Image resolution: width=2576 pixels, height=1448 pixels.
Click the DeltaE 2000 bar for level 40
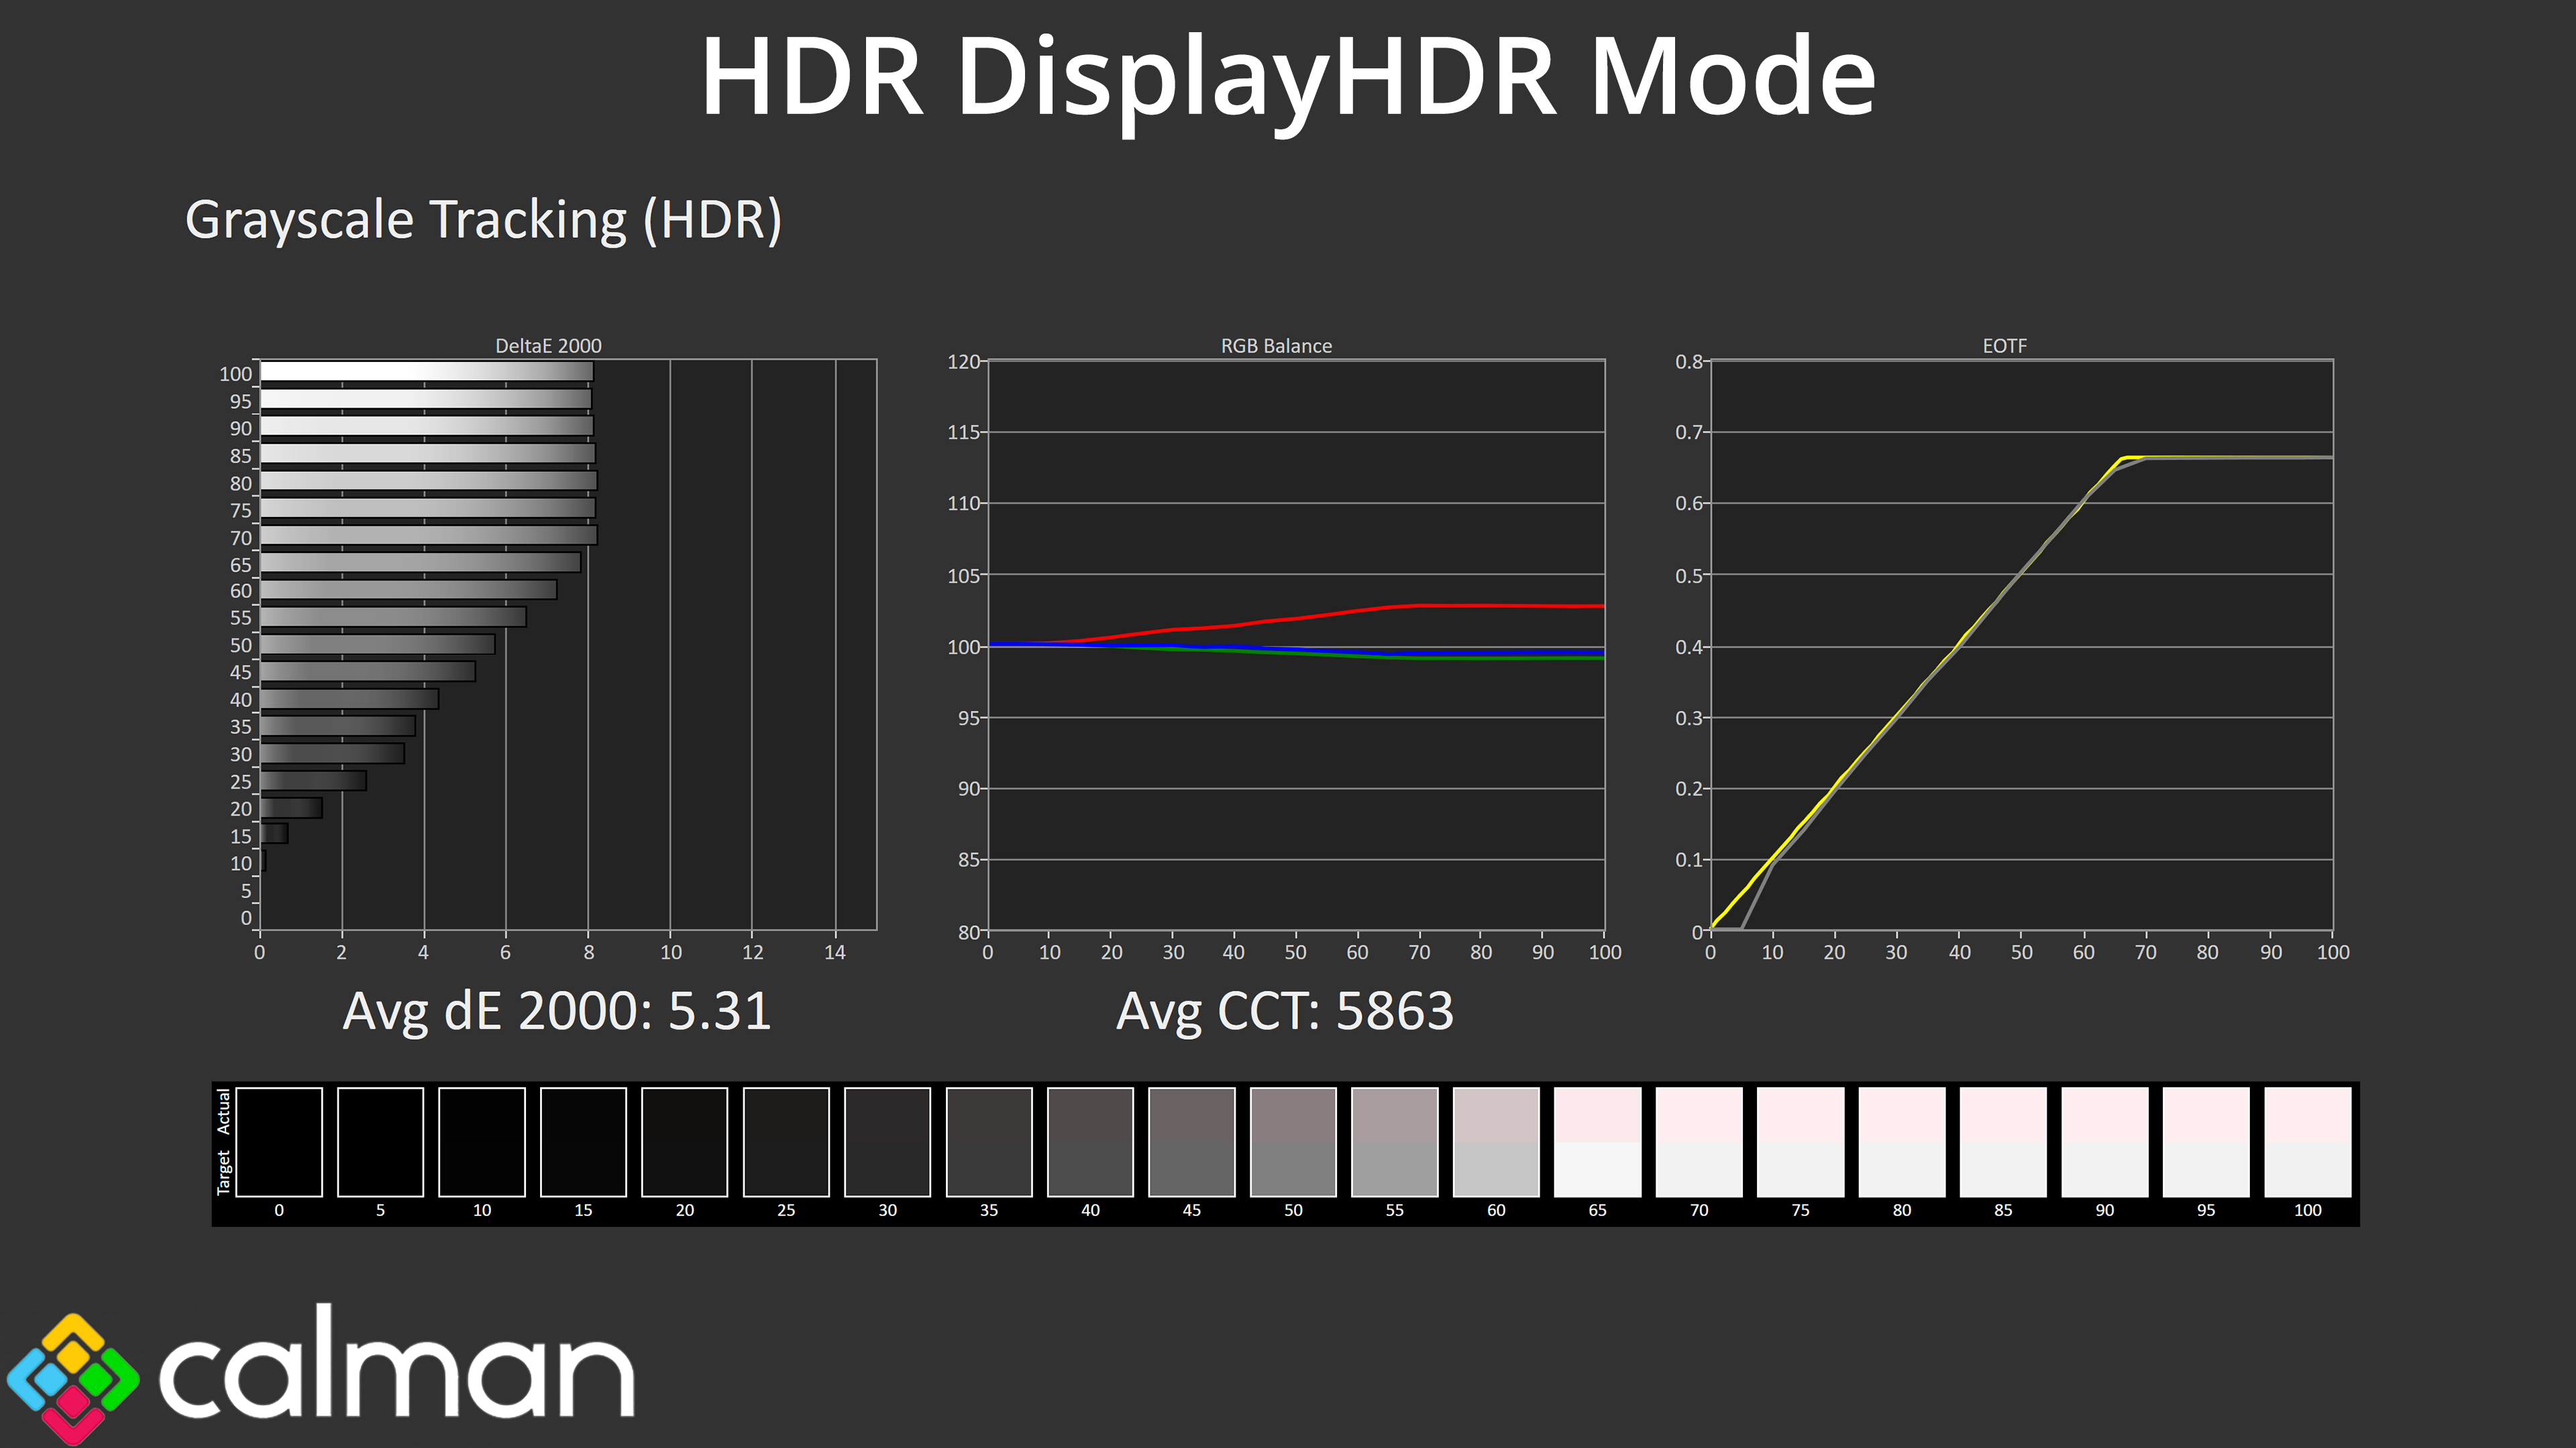click(x=349, y=699)
